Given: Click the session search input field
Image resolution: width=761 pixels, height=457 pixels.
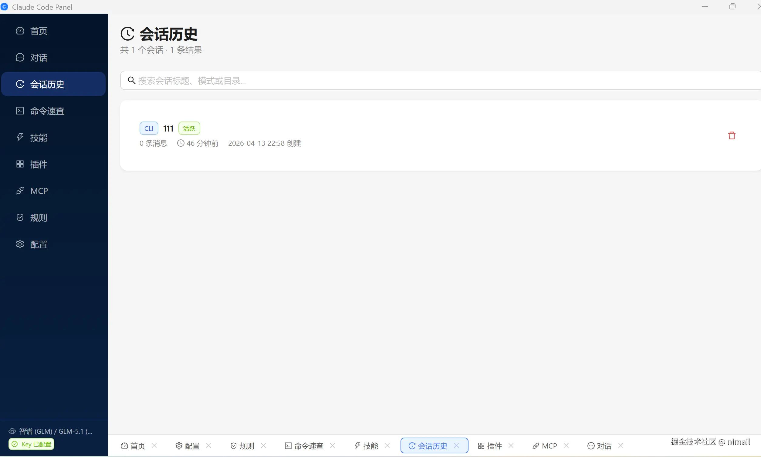Looking at the screenshot, I should click(x=308, y=80).
